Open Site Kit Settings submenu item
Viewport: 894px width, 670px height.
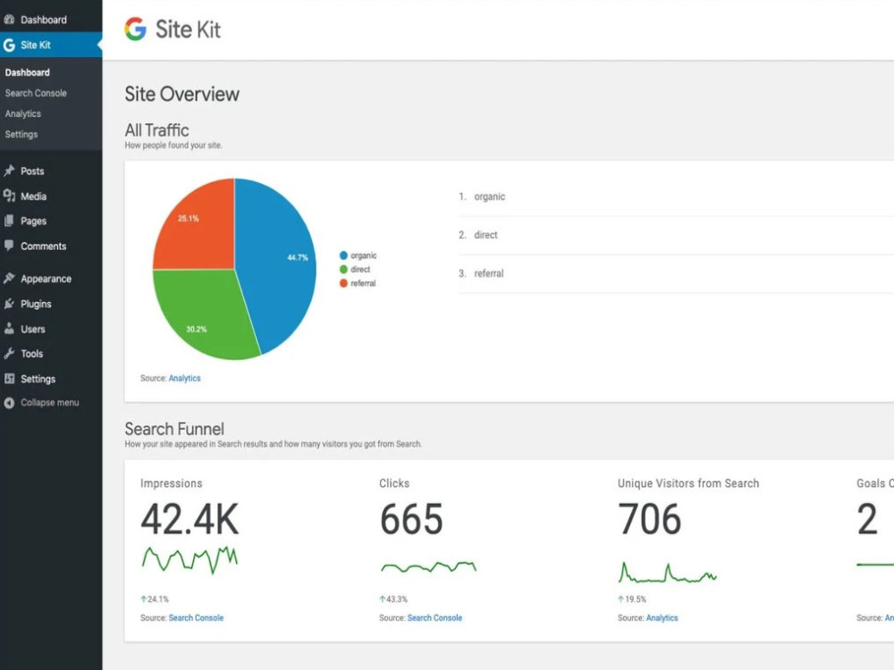[21, 134]
